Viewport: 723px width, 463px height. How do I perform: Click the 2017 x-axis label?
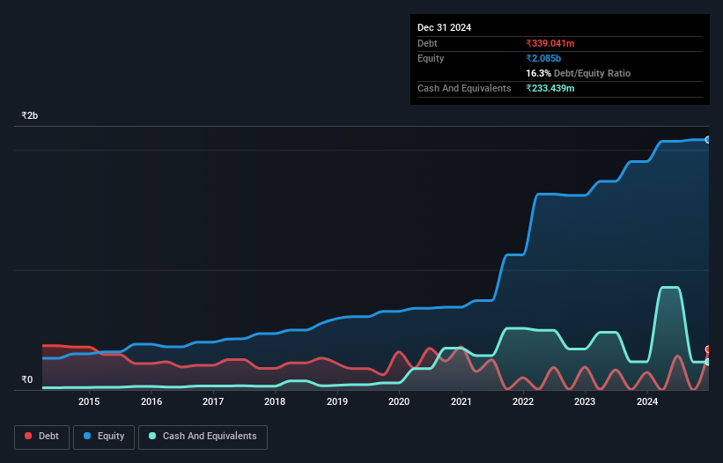pos(213,401)
